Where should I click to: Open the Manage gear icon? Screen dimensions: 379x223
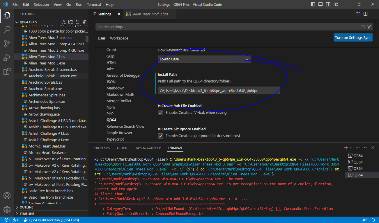(7, 209)
